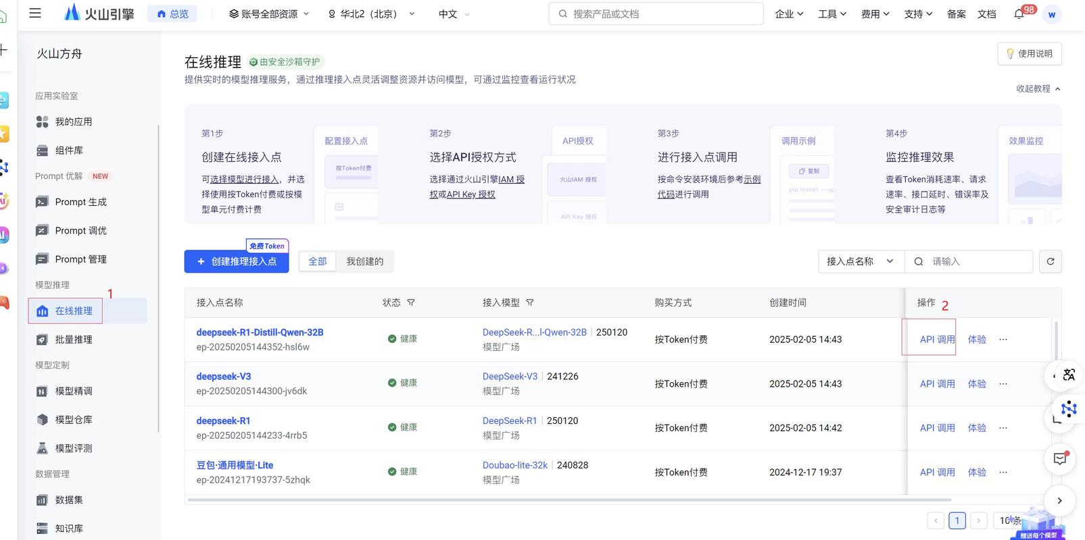Viewport: 1085px width, 540px height.
Task: Expand the 支持 menu
Action: click(x=918, y=13)
